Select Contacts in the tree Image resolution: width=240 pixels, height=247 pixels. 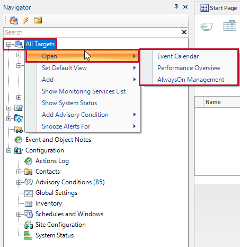[x=48, y=172]
